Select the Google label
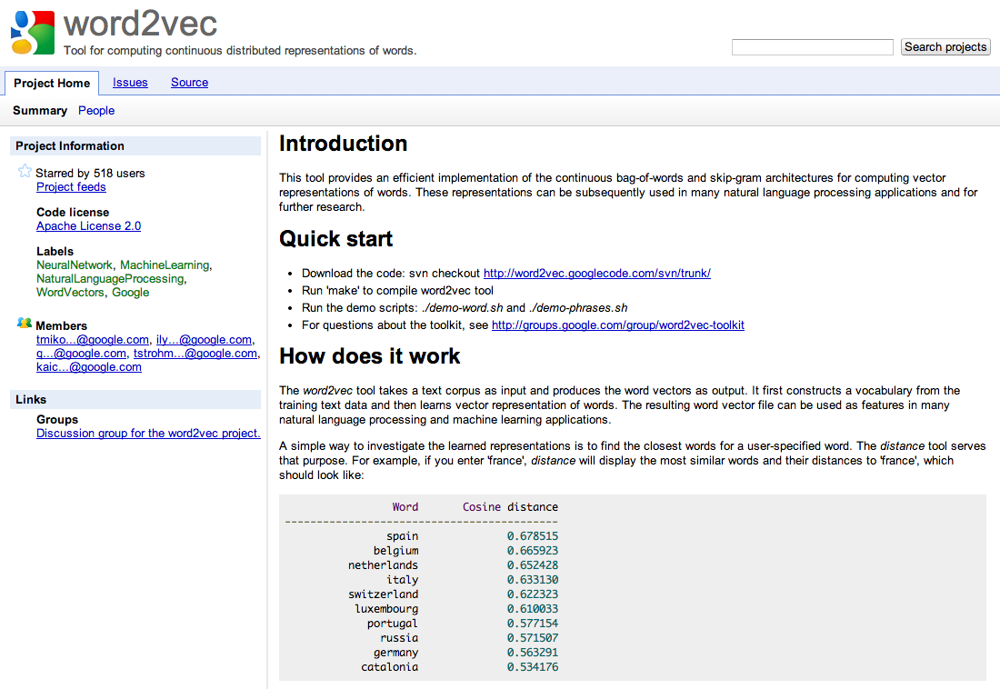 pyautogui.click(x=131, y=292)
